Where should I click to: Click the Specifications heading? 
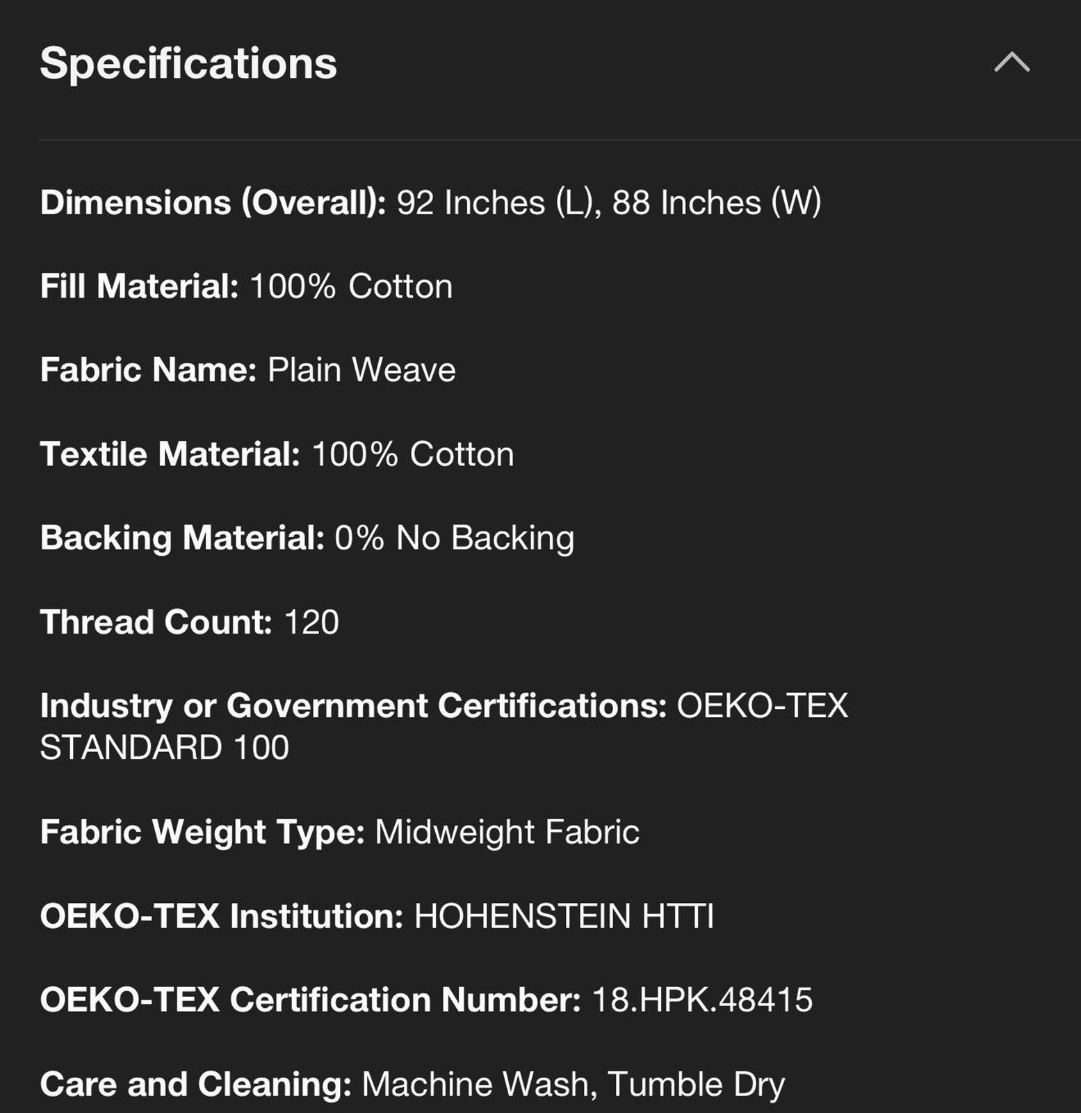click(188, 63)
